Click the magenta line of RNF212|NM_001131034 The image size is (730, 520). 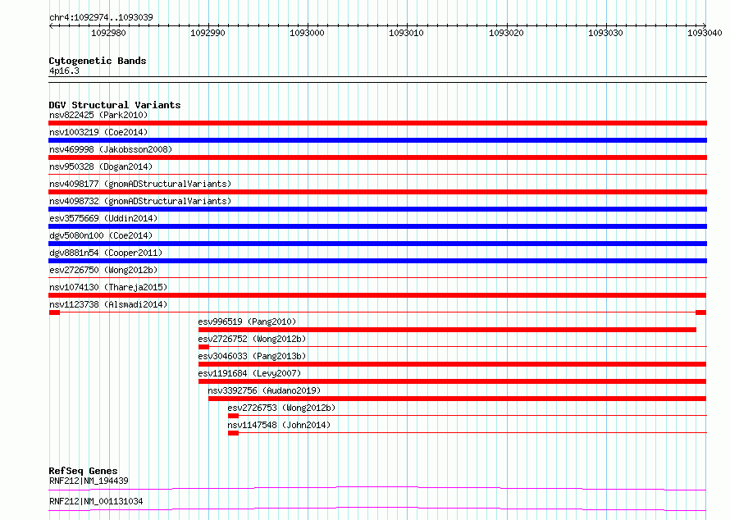click(x=377, y=509)
